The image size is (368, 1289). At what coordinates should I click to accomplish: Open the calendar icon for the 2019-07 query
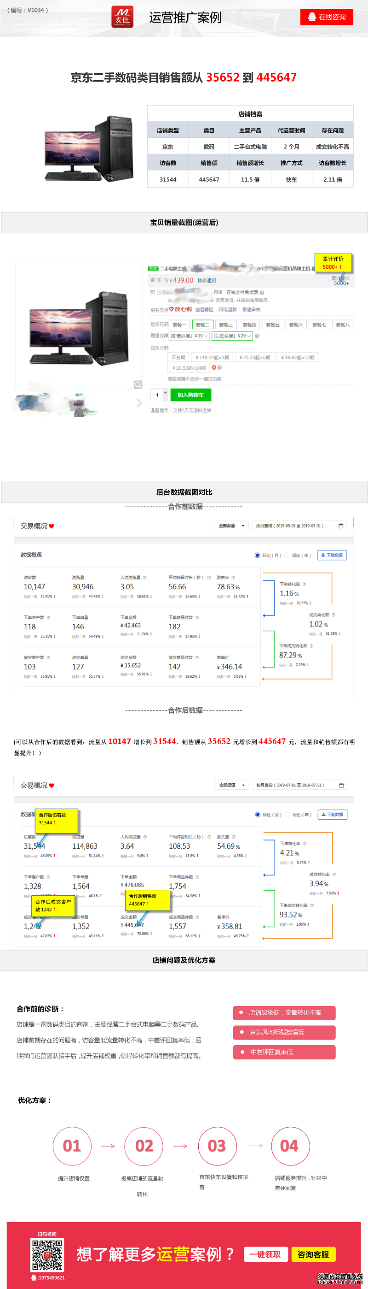pyautogui.click(x=341, y=785)
